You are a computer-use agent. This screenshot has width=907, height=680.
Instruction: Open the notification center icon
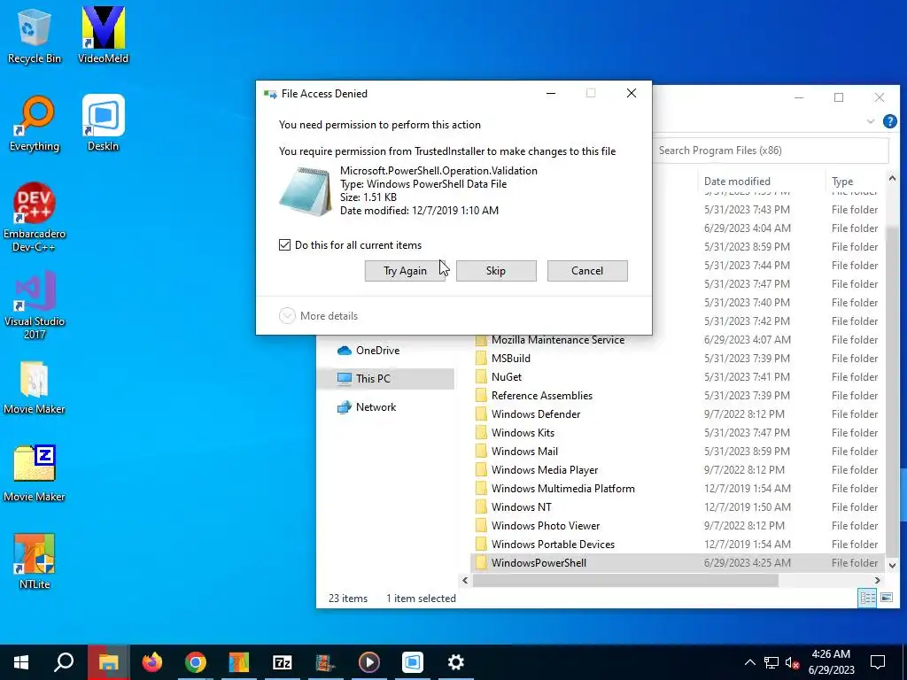(878, 662)
